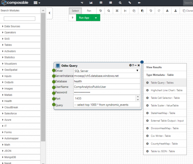Expand the Data Sources category
This screenshot has height=164, width=193.
pos(20,26)
